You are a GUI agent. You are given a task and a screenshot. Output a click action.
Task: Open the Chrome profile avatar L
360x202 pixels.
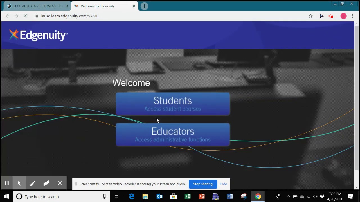343,16
